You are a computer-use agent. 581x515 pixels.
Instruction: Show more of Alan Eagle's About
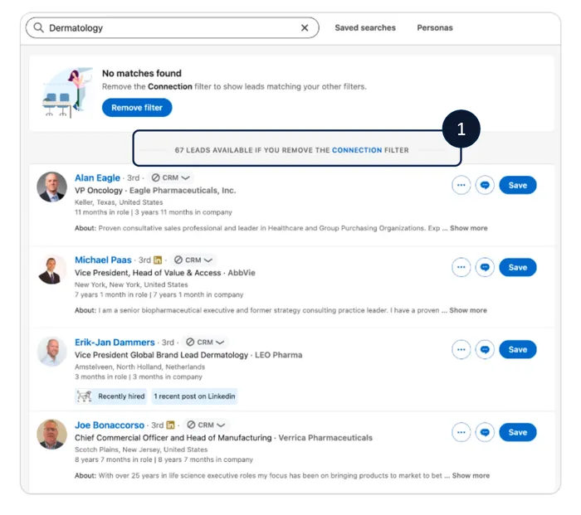[x=469, y=228]
